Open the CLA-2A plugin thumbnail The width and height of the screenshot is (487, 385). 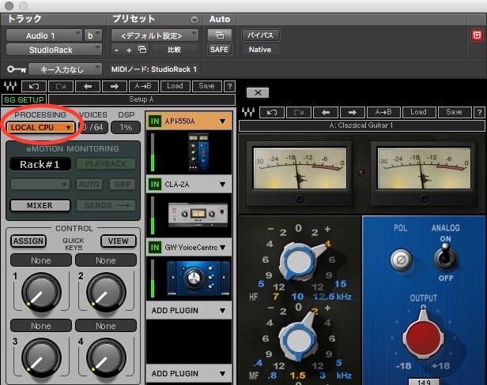pyautogui.click(x=198, y=215)
